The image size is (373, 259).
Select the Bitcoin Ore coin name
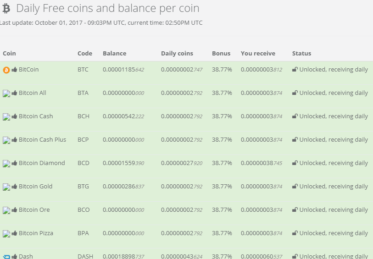(34, 209)
